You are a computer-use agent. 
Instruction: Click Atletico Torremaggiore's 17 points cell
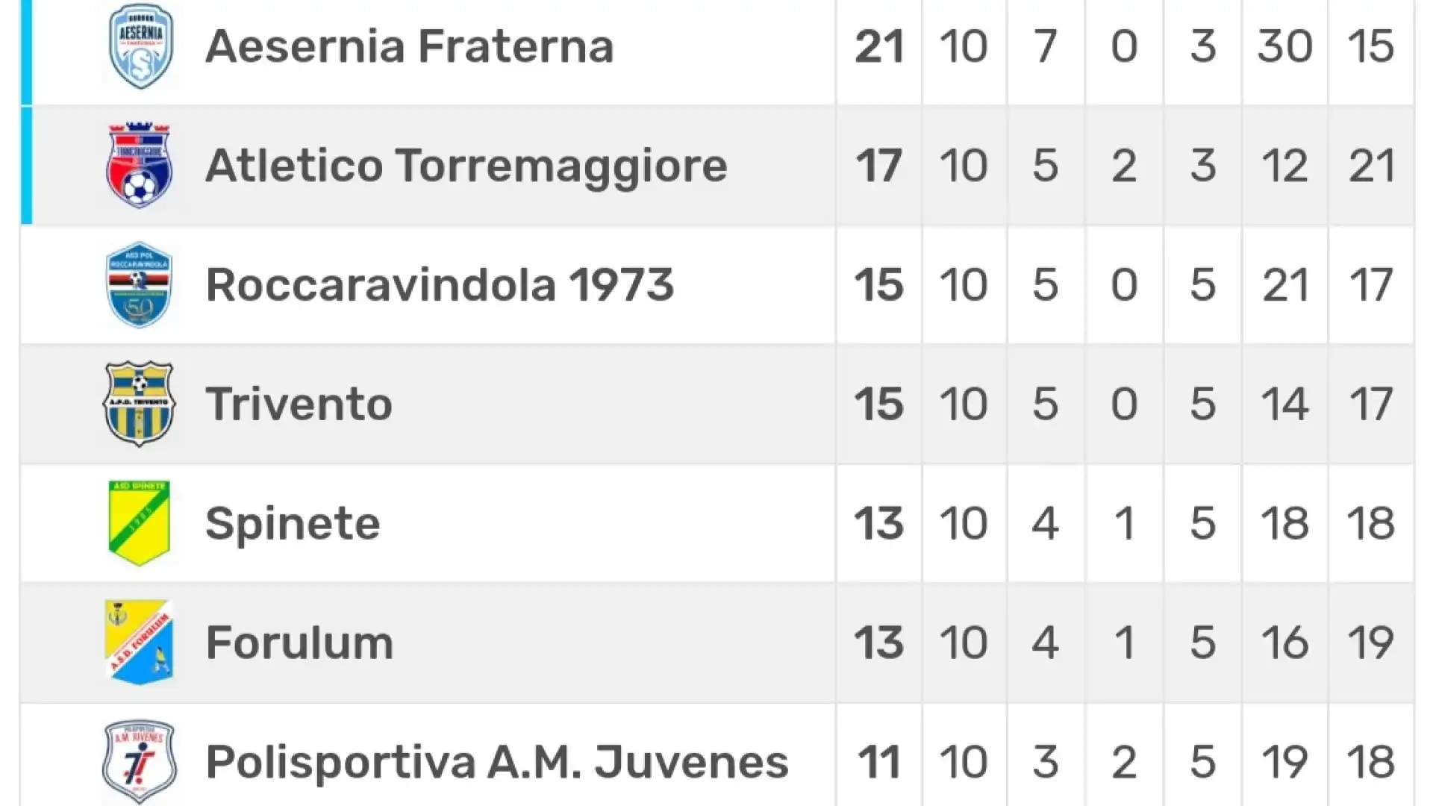879,166
